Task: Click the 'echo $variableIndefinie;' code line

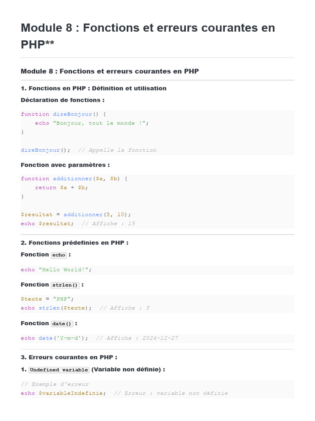Action: coord(63,393)
